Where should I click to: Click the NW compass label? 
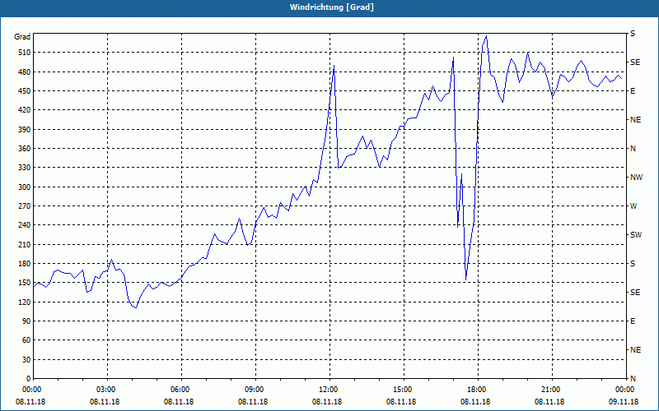tap(636, 178)
